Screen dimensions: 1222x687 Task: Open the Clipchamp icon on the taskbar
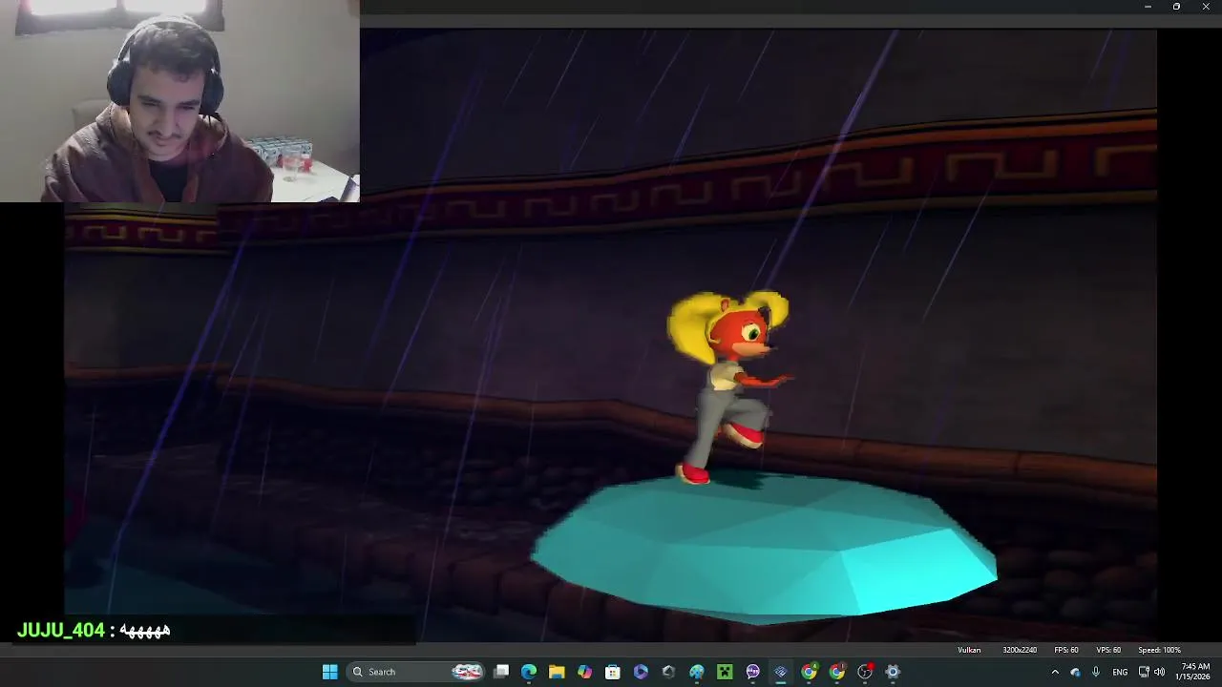pos(641,672)
